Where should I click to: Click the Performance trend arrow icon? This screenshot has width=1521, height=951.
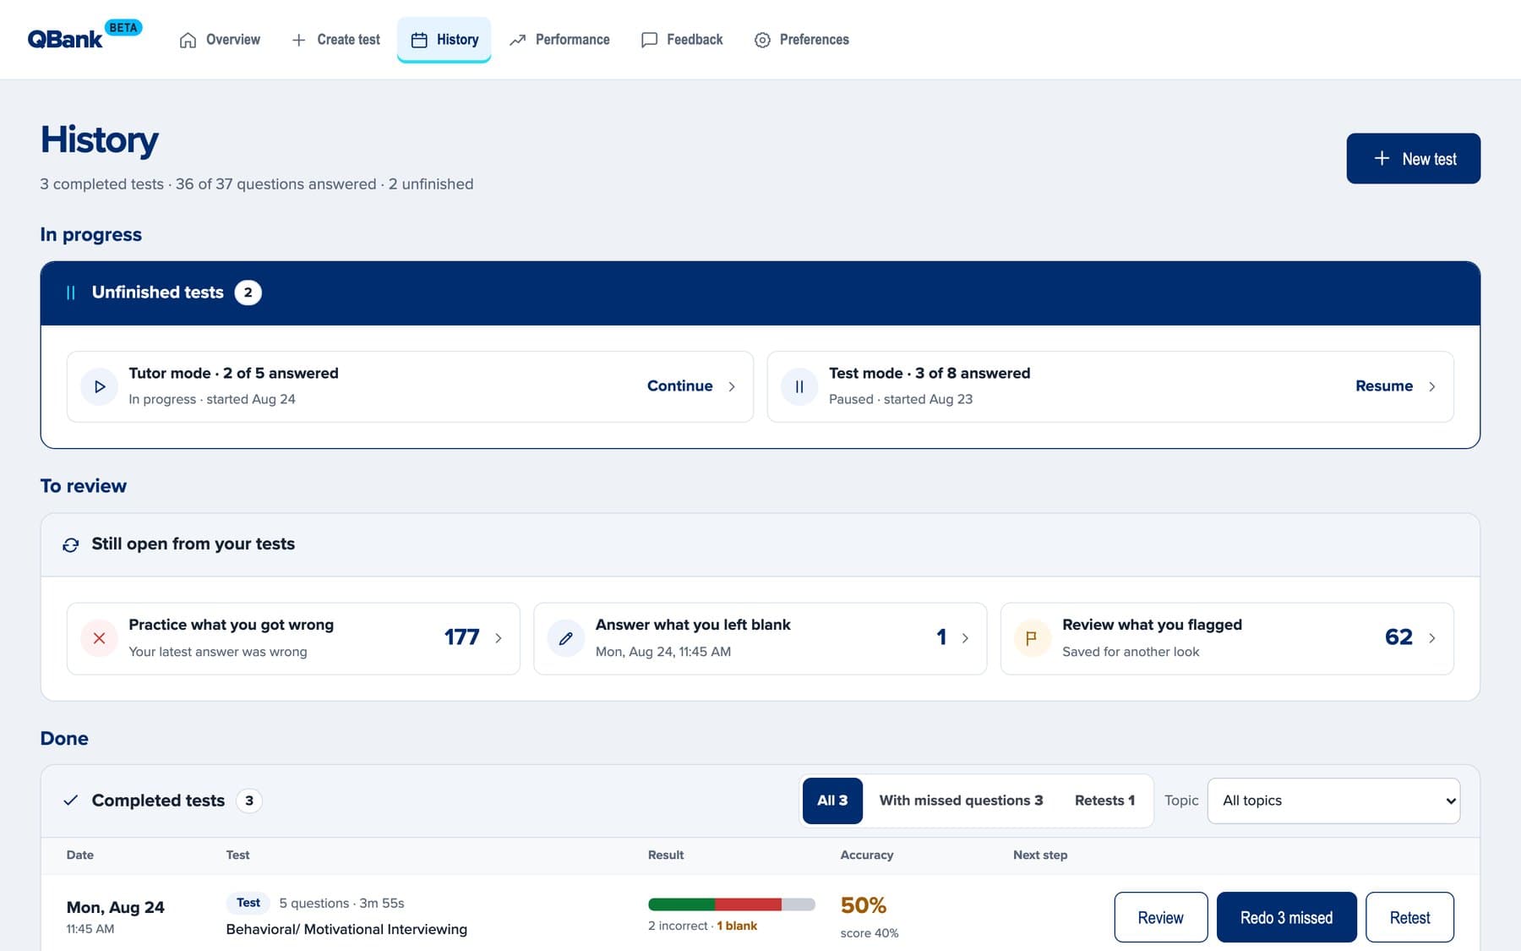tap(517, 40)
